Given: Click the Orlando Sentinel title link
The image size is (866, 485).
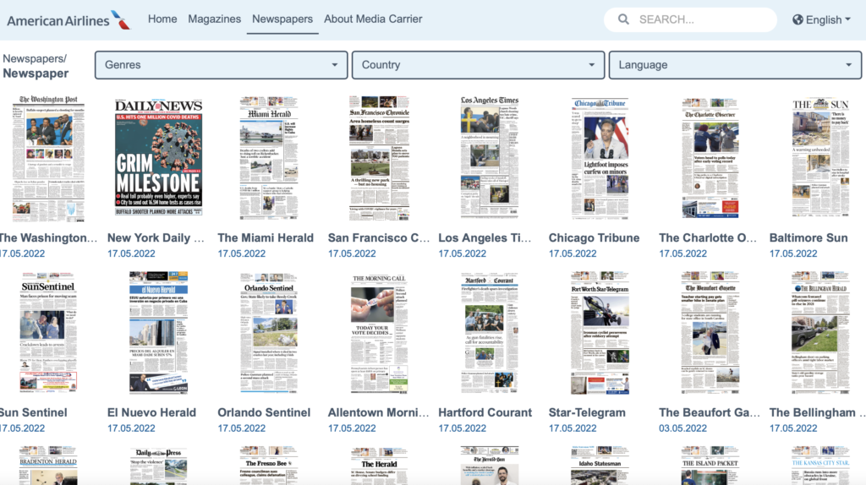Looking at the screenshot, I should (264, 413).
